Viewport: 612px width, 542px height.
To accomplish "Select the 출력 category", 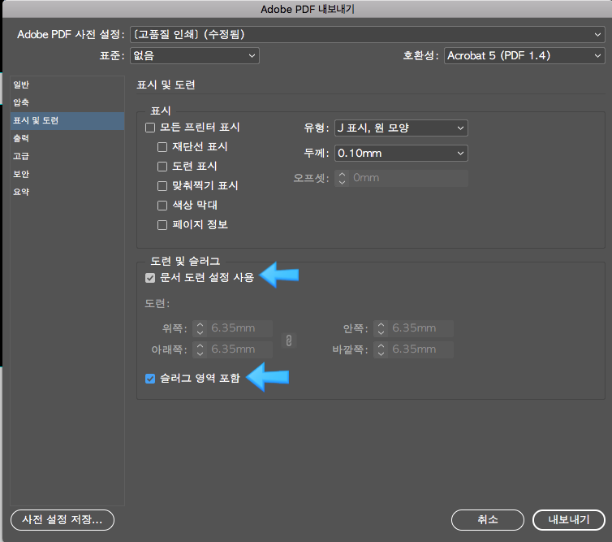I will [67, 138].
